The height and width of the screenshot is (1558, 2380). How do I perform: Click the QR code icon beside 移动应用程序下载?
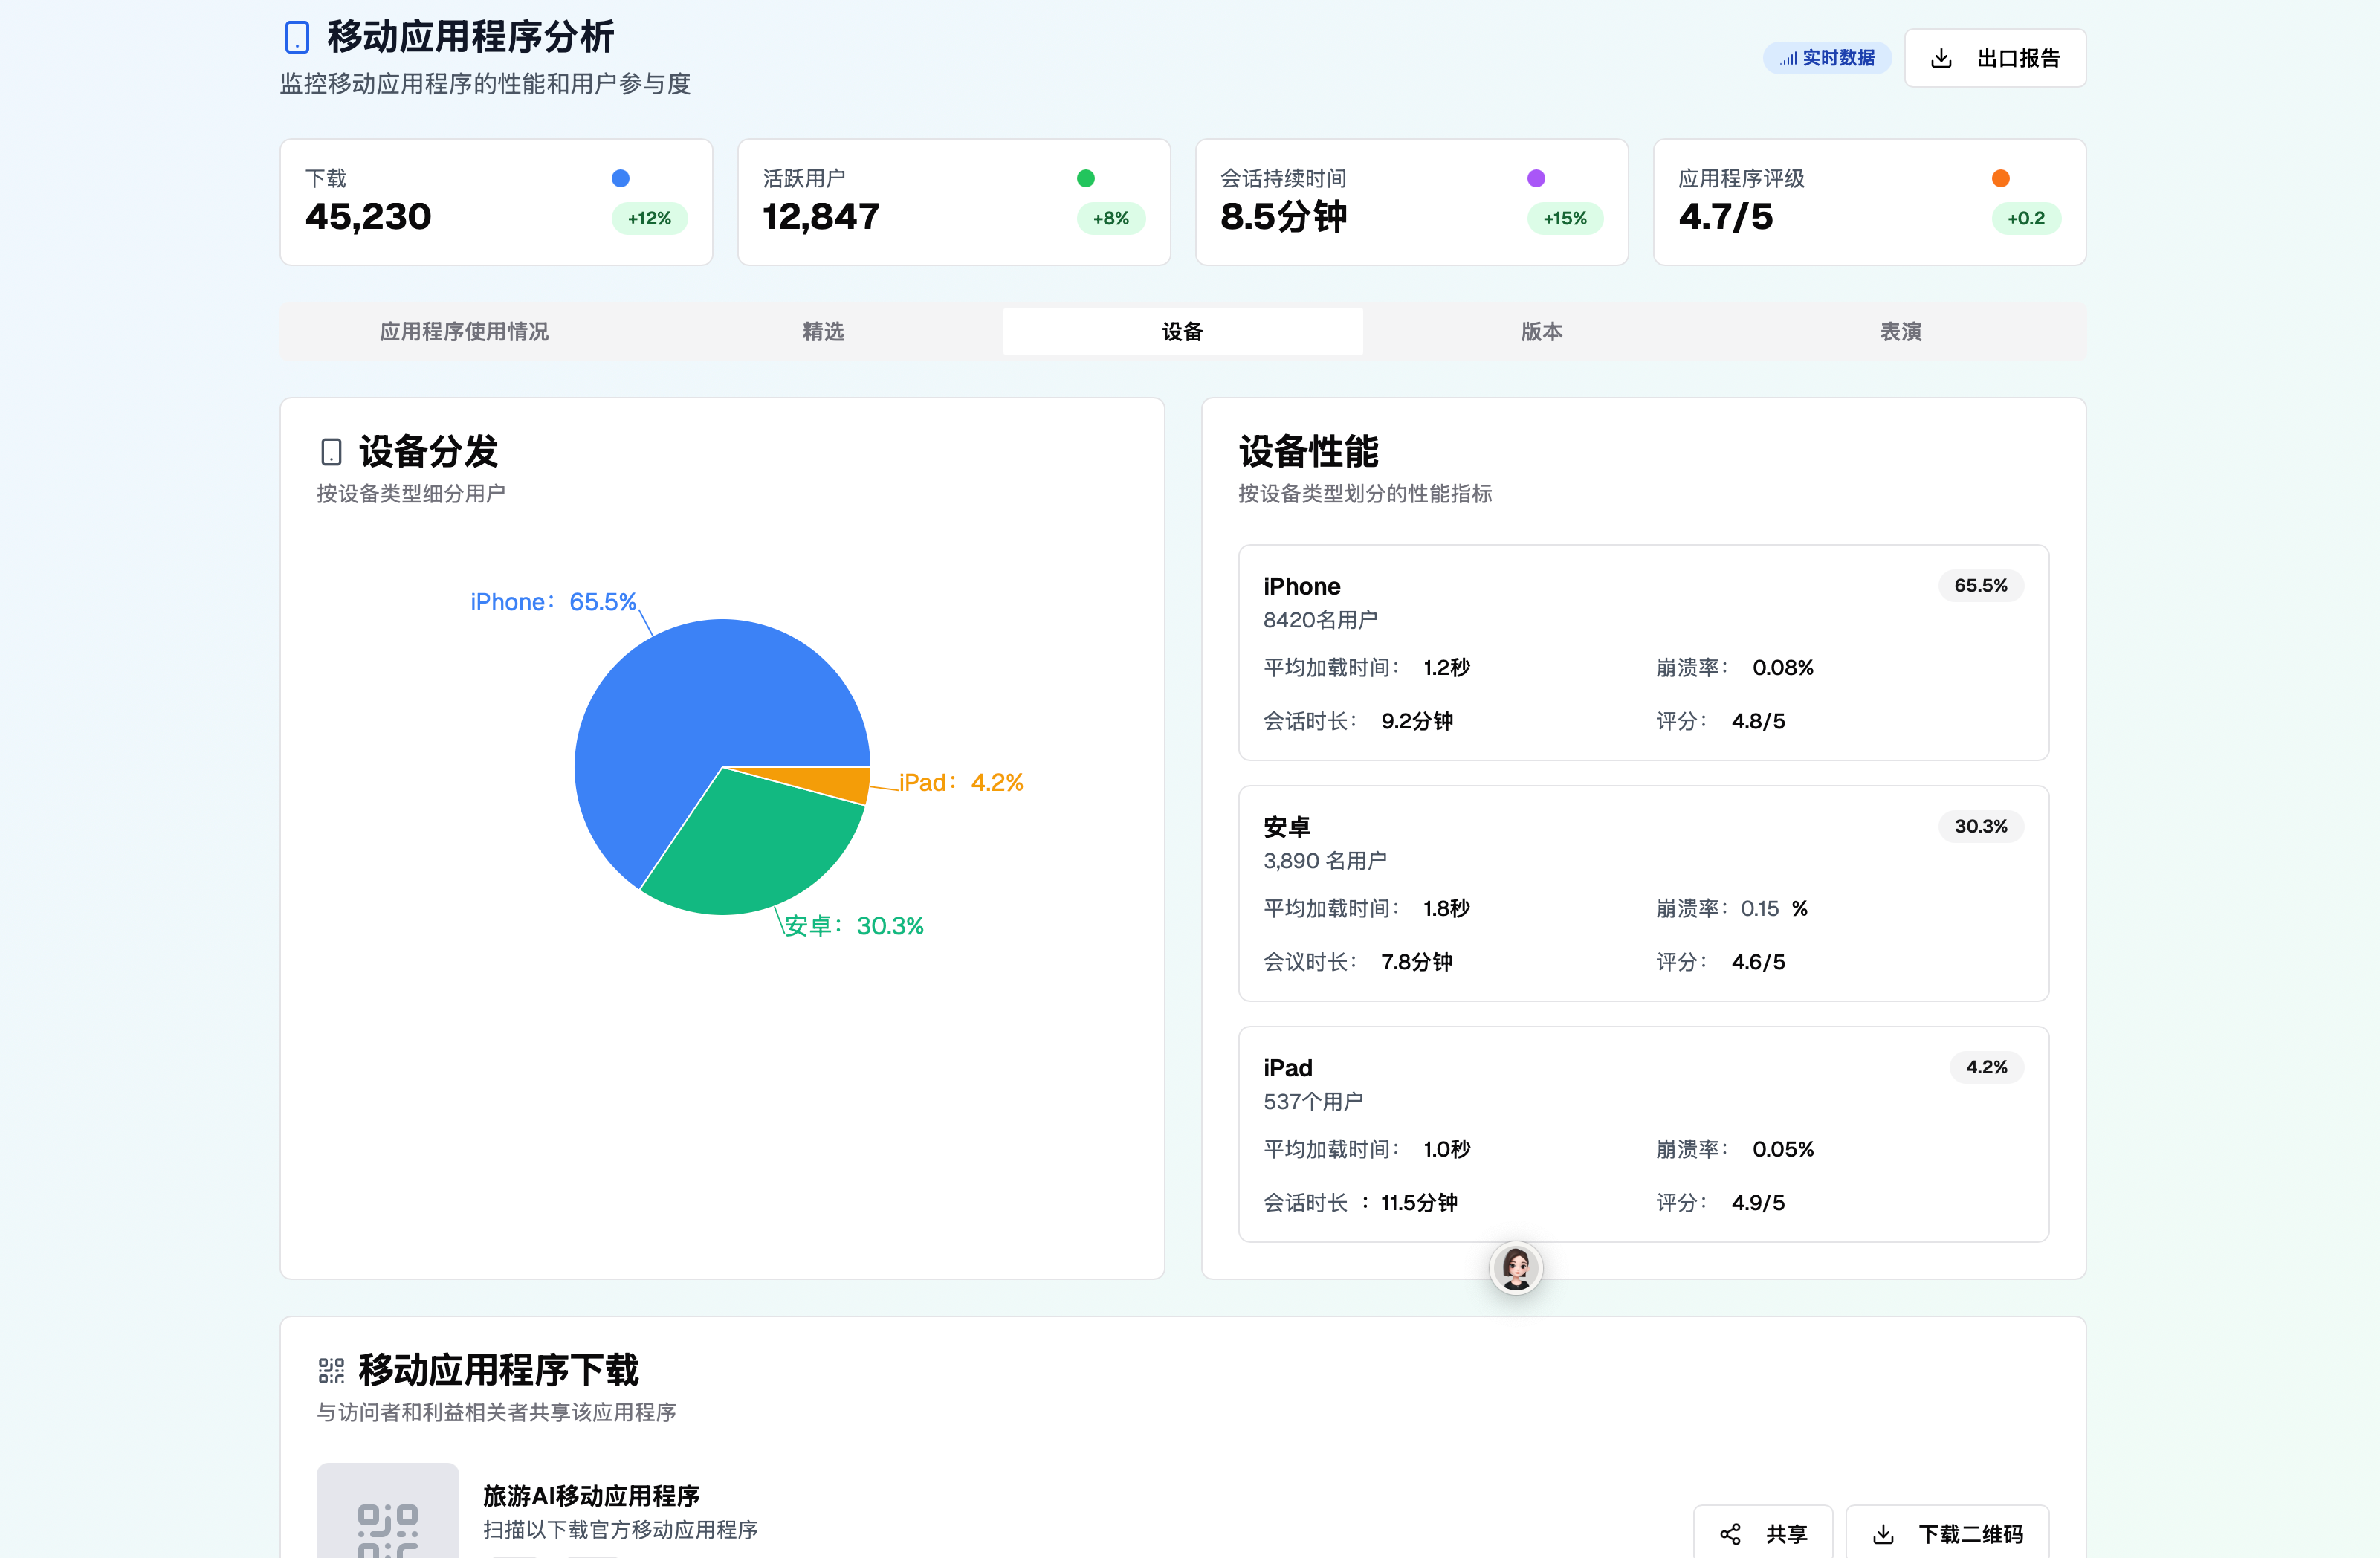(x=331, y=1370)
